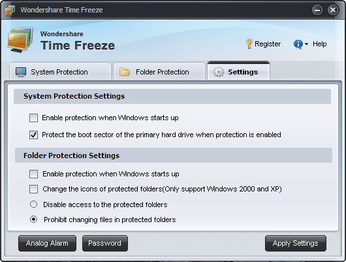The height and width of the screenshot is (262, 346).
Task: Click the Apply Settings button
Action: (x=296, y=243)
